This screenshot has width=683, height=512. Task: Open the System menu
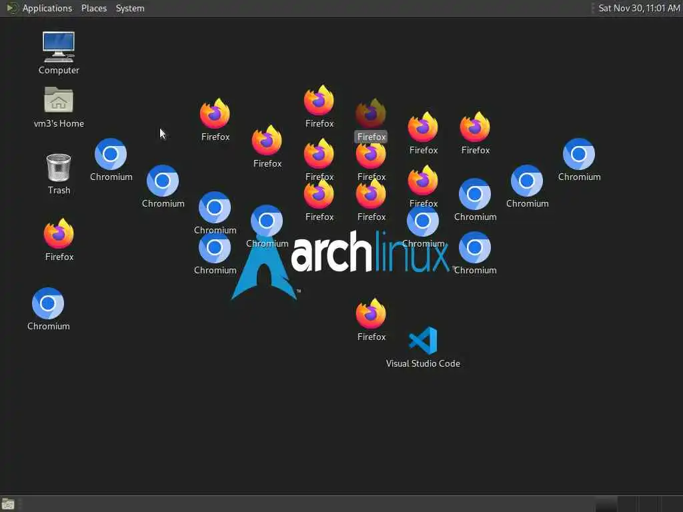click(x=130, y=8)
